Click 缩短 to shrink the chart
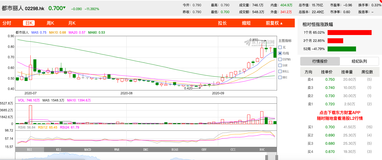Image resolution: width=382 pixels, height=160 pixels. 246,23
